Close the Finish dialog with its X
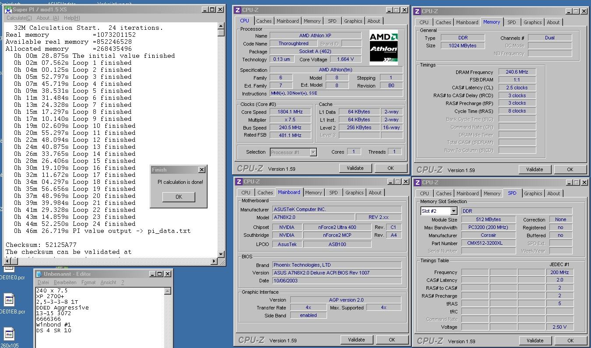591x348 pixels. click(x=201, y=170)
